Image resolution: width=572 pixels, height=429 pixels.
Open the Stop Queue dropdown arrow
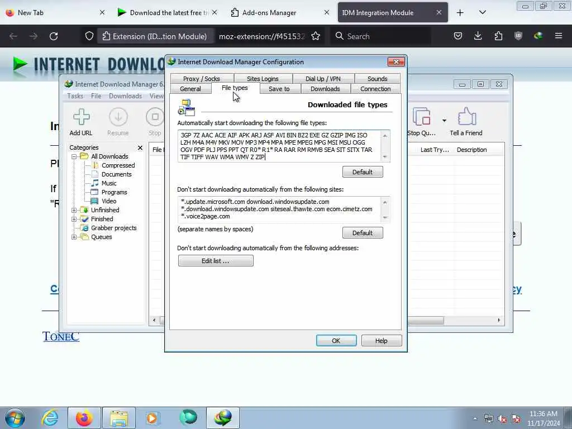[x=444, y=121]
